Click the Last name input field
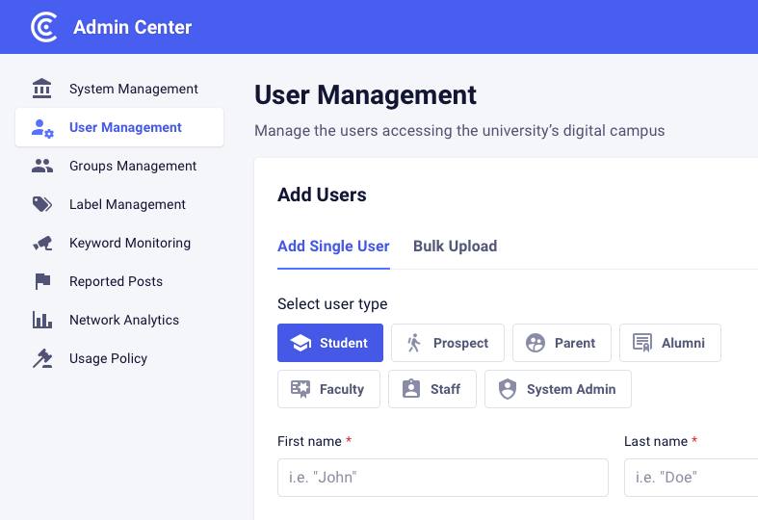Viewport: 758px width, 520px height. 691,477
